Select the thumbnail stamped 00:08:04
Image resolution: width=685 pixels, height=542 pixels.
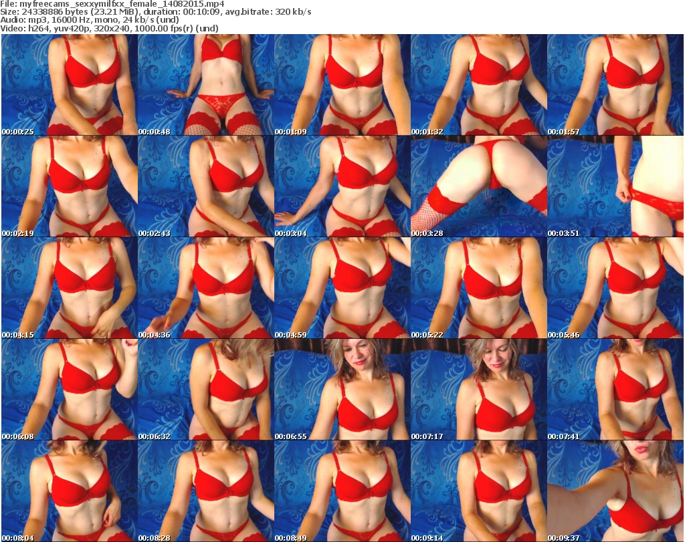pos(70,491)
